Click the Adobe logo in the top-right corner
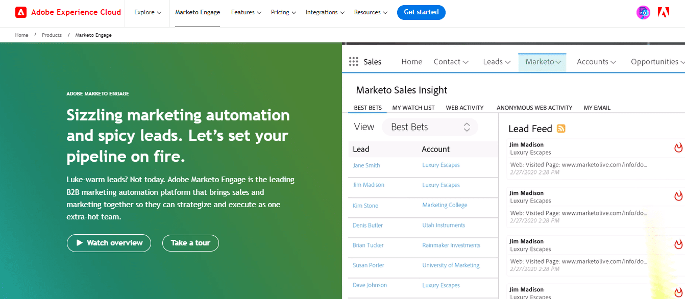Screen dimensions: 685x299 click(664, 12)
